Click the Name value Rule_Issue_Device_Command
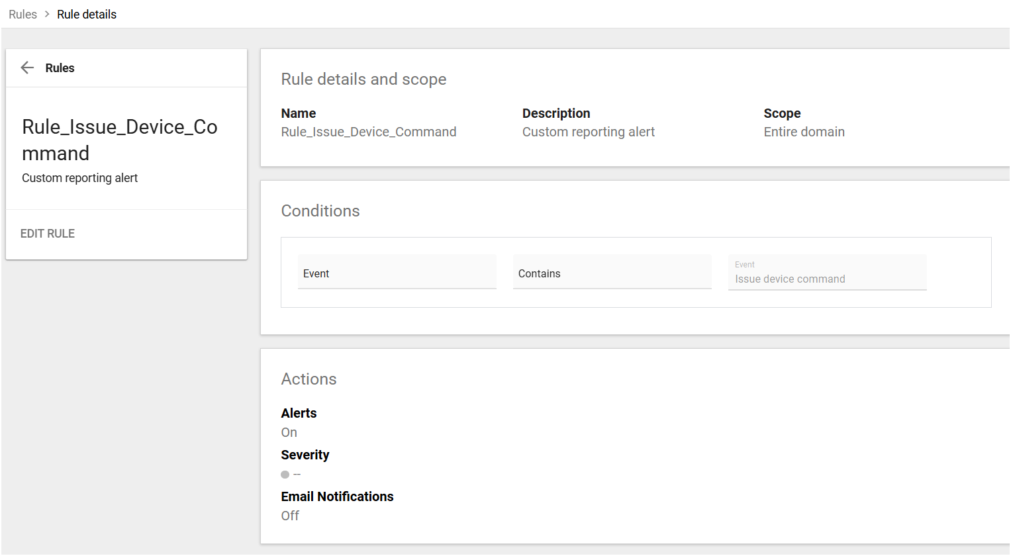1011x556 pixels. click(x=369, y=132)
